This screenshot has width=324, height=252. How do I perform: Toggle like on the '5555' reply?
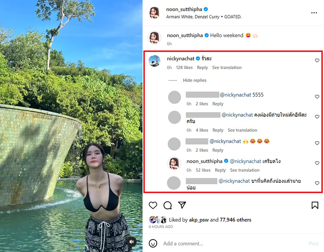click(x=317, y=97)
